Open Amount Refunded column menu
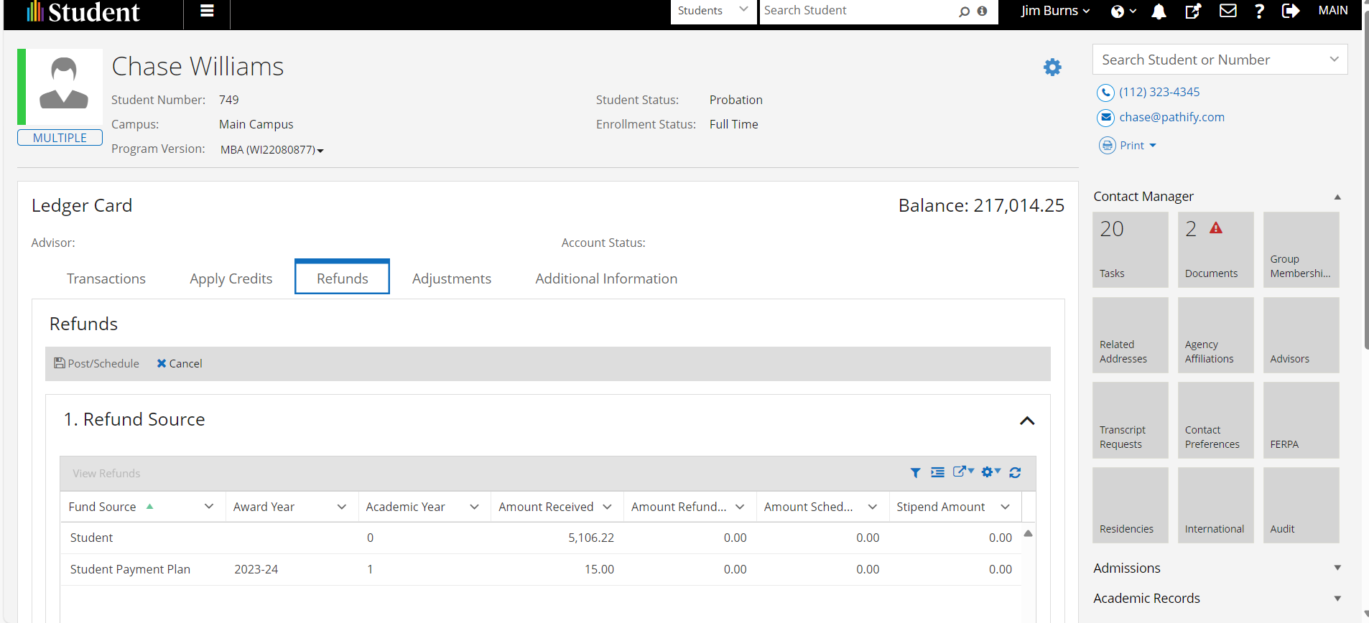1369x623 pixels. (740, 507)
